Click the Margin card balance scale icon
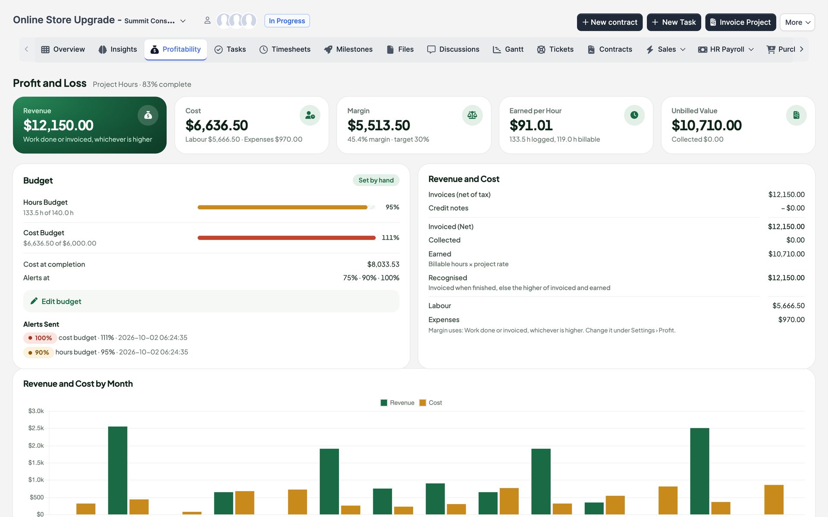This screenshot has width=828, height=517. coord(472,115)
